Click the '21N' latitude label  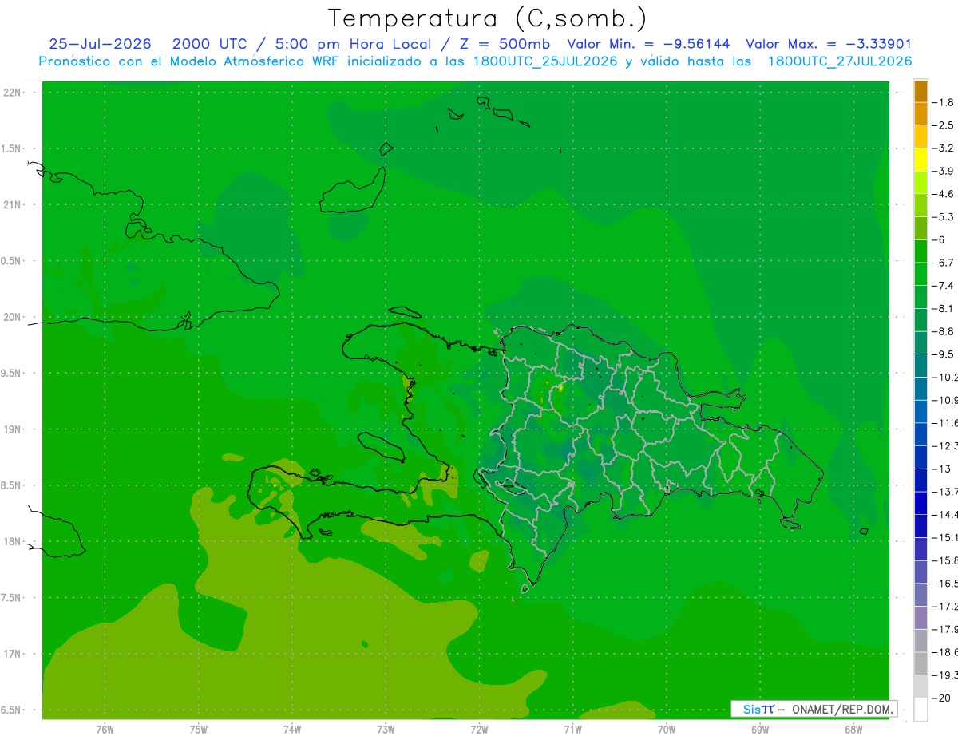pyautogui.click(x=12, y=205)
